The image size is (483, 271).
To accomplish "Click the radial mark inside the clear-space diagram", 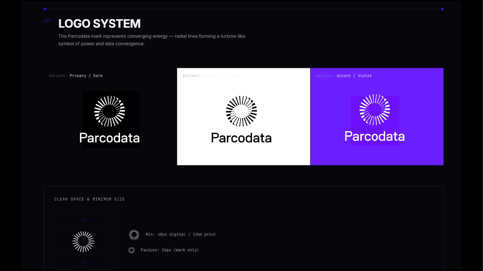I will [83, 242].
